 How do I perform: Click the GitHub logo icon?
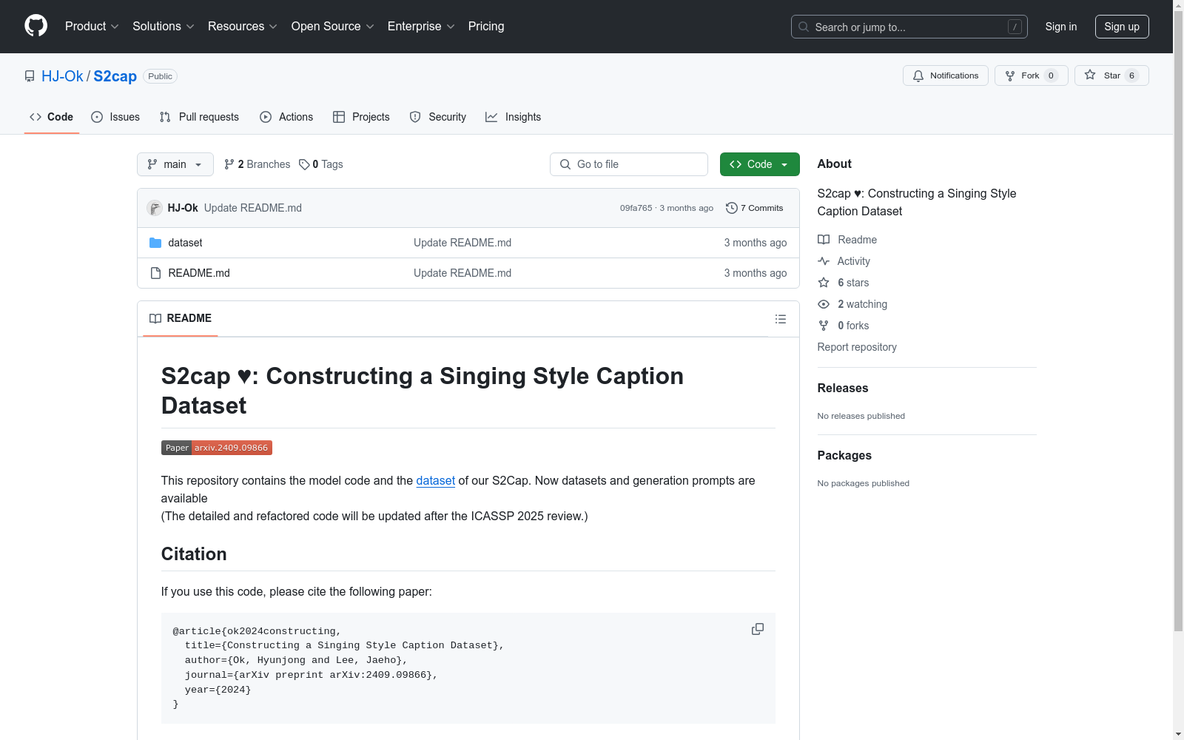coord(36,26)
